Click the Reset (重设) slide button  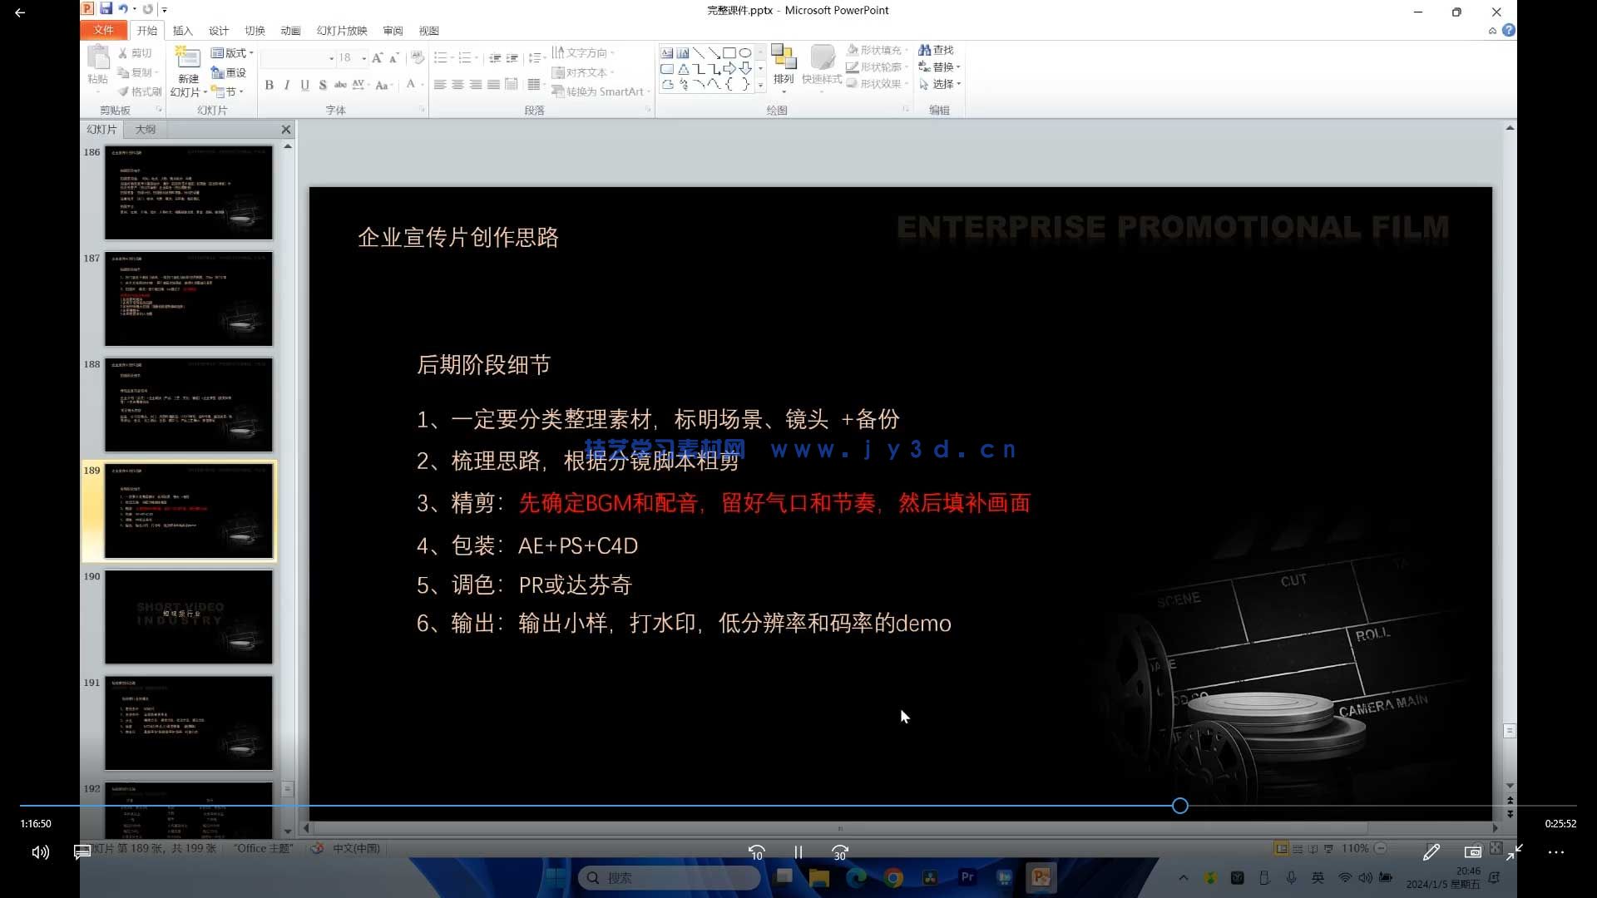point(229,72)
